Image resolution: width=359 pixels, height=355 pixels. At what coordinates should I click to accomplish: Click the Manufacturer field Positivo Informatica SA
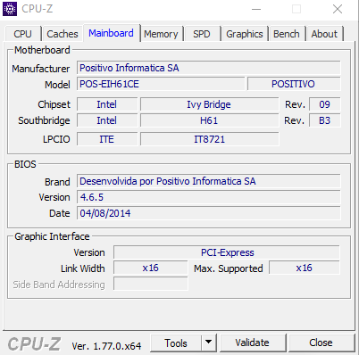pyautogui.click(x=208, y=68)
